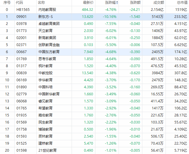Open 建桥教育 stock
This screenshot has height=154, width=189.
tap(45, 143)
